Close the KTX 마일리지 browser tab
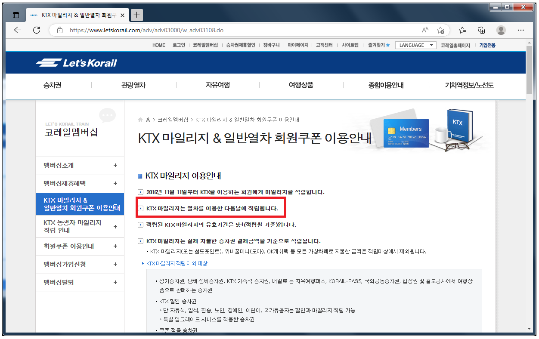Viewport: 539px width, 339px height. (x=123, y=15)
